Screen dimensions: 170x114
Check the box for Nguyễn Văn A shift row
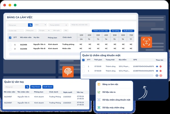[10, 45]
